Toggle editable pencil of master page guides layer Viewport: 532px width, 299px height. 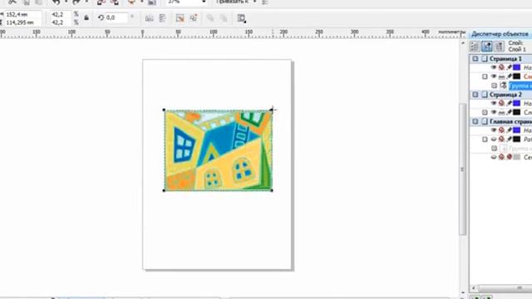click(509, 130)
